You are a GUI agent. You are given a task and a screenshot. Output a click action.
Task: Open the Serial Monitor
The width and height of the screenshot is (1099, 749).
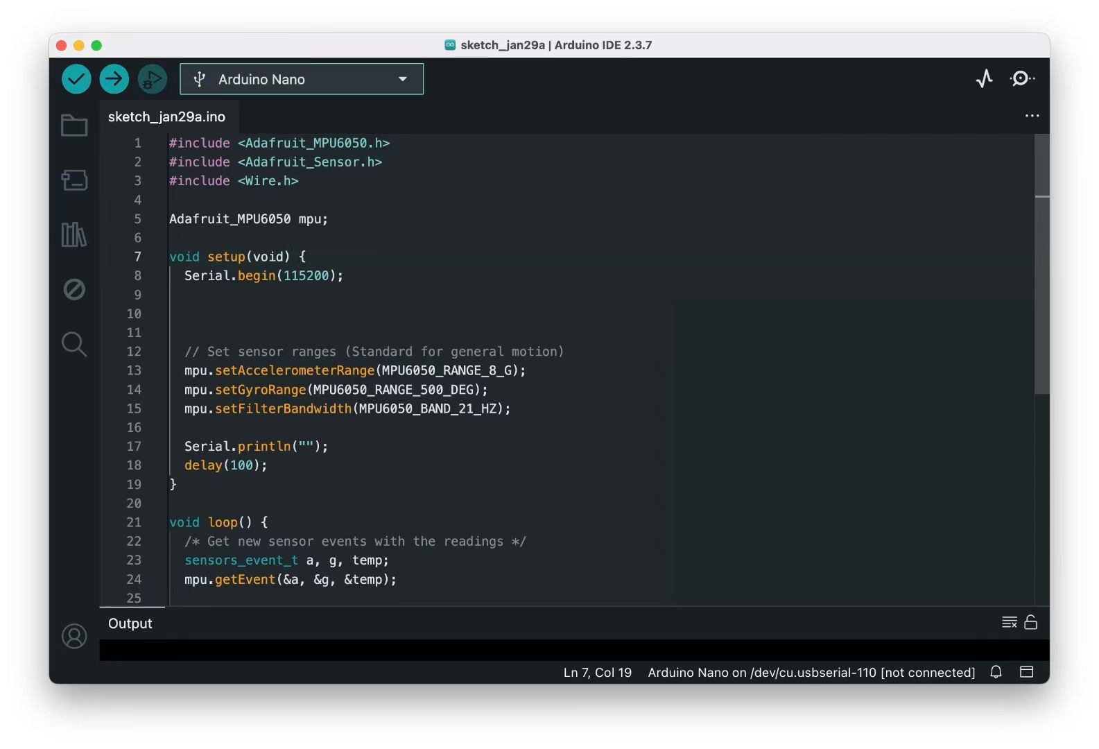pyautogui.click(x=1021, y=79)
